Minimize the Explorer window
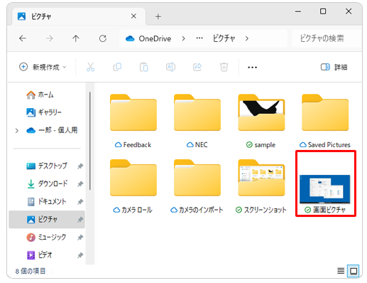367x283 pixels. click(x=298, y=11)
